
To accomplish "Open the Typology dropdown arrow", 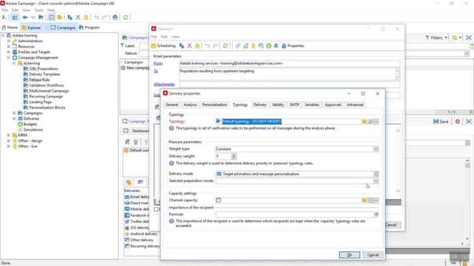I will point(377,122).
